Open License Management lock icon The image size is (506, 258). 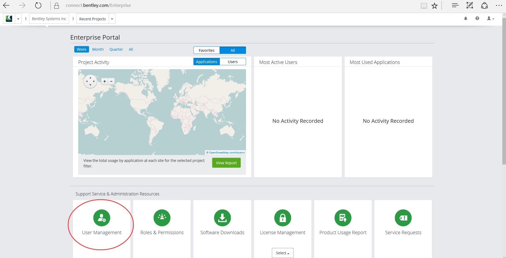[282, 218]
